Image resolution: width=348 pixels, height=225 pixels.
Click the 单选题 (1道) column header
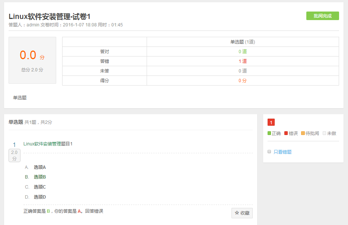(243, 42)
